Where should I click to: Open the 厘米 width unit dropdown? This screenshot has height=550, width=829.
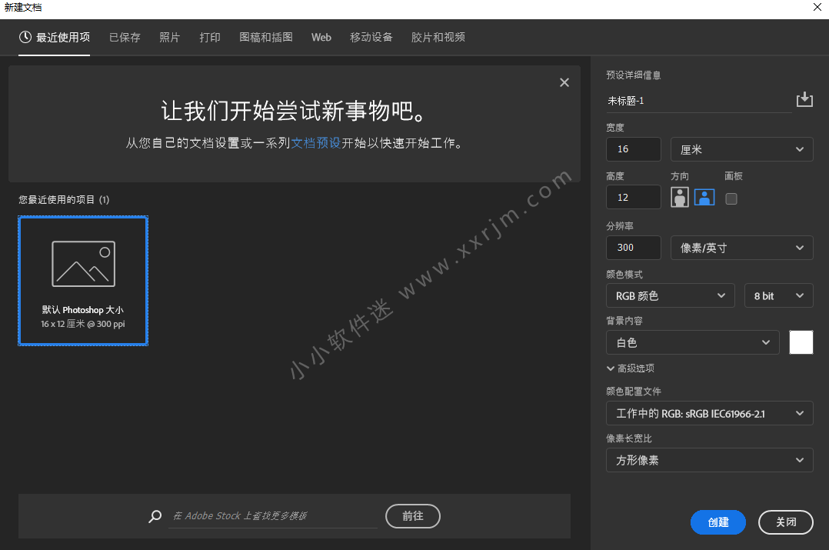pyautogui.click(x=741, y=149)
